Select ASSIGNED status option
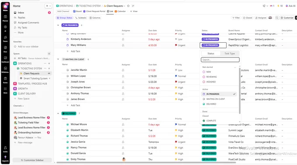Image resolution: width=297 pixels, height=165 pixels. 219,82
